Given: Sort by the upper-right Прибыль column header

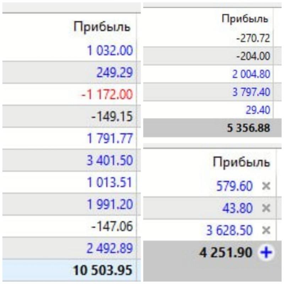Looking at the screenshot, I should [x=245, y=19].
